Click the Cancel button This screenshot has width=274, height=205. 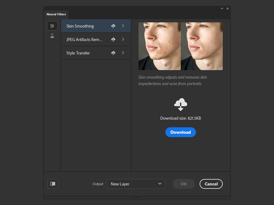[211, 184]
